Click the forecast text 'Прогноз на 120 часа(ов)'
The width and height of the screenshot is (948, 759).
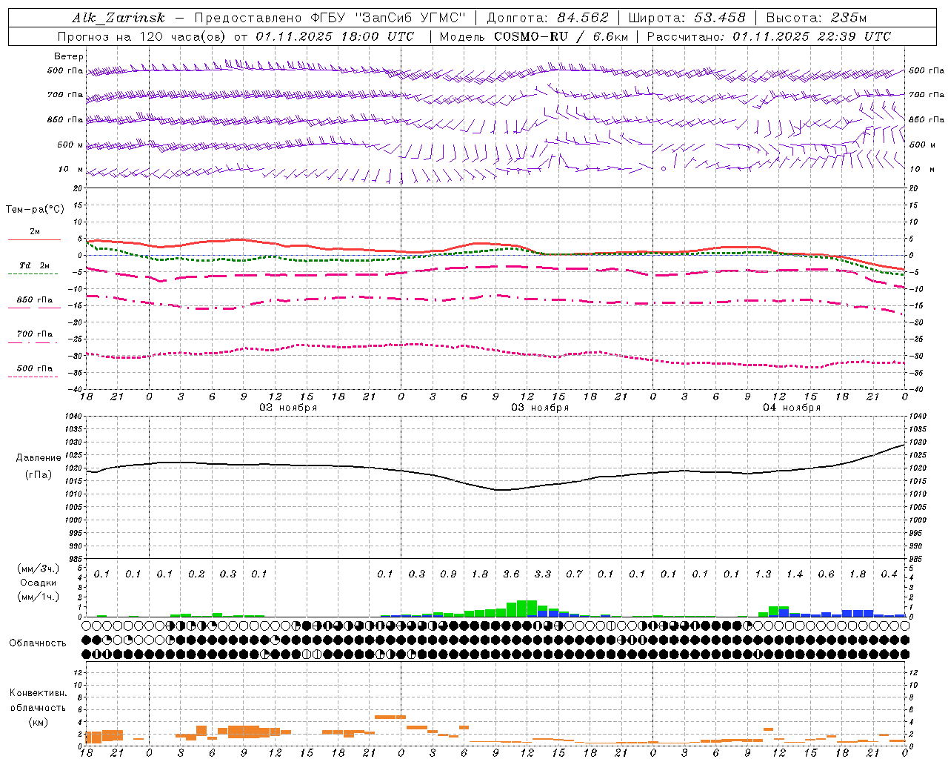143,36
